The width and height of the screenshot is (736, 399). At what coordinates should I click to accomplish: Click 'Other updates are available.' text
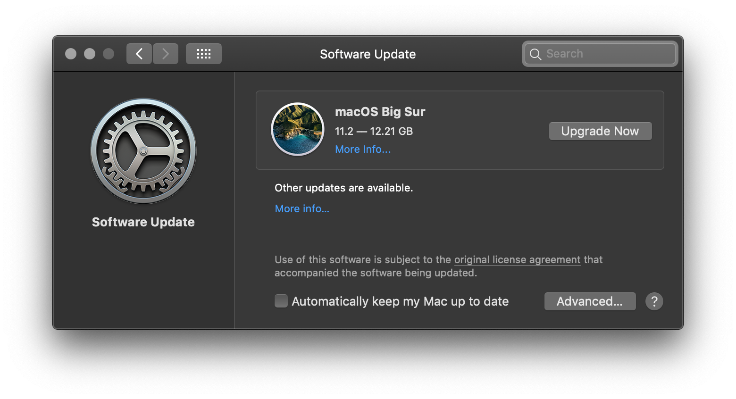[x=343, y=188]
